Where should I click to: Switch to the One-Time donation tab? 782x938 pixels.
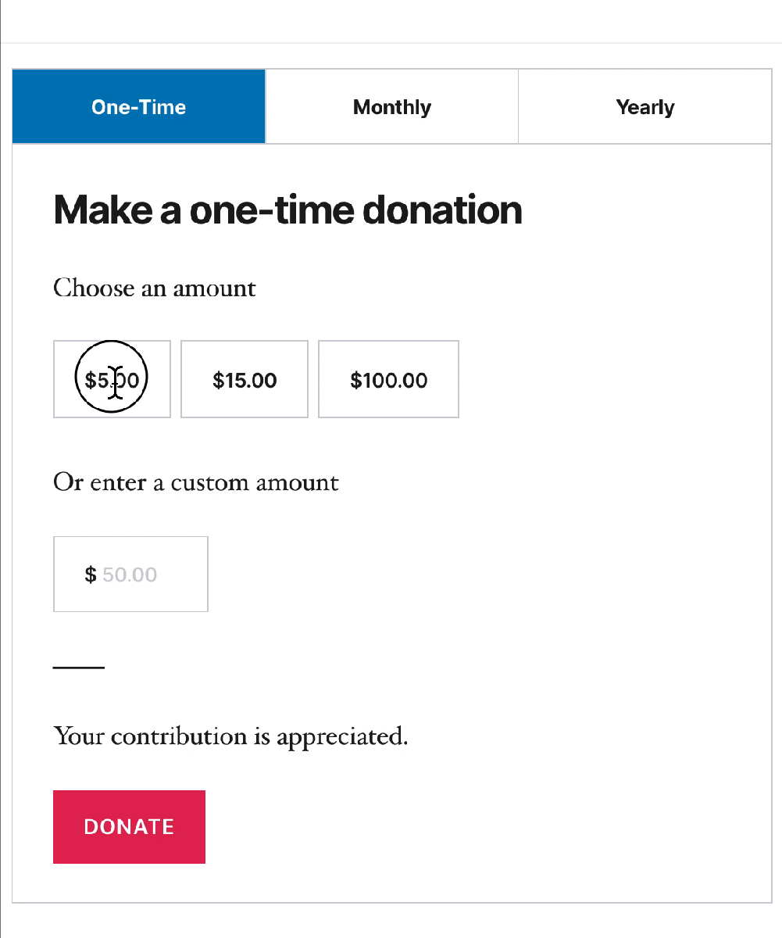coord(139,107)
